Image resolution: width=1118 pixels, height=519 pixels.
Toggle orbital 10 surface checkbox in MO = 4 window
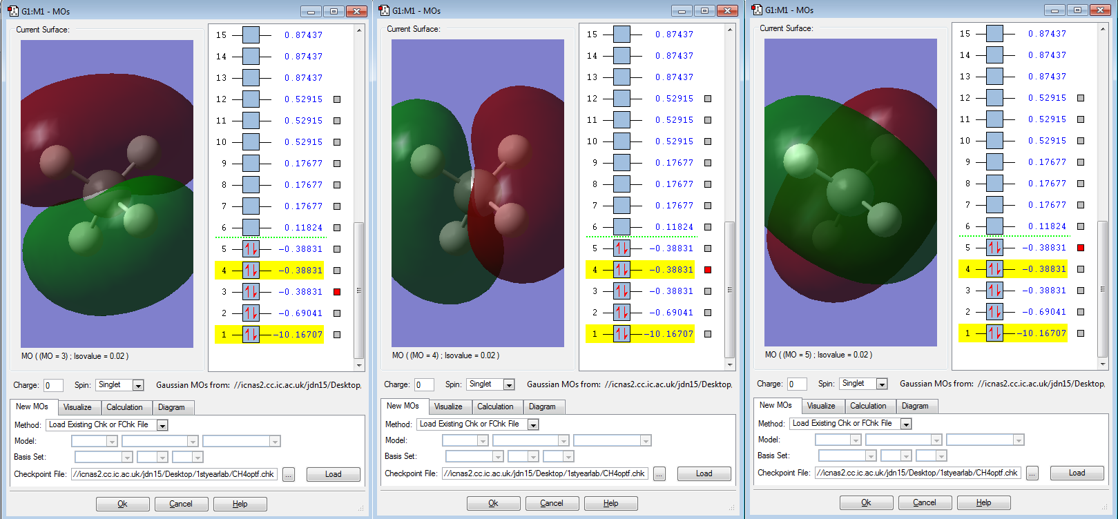coord(708,141)
